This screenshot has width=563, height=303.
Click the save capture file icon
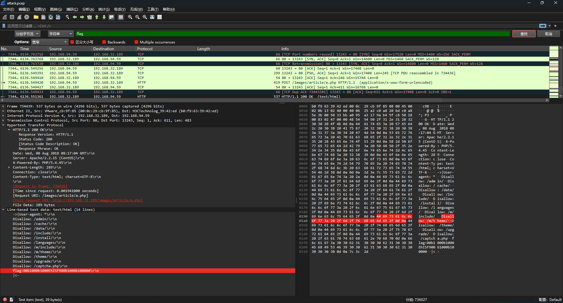[x=43, y=17]
